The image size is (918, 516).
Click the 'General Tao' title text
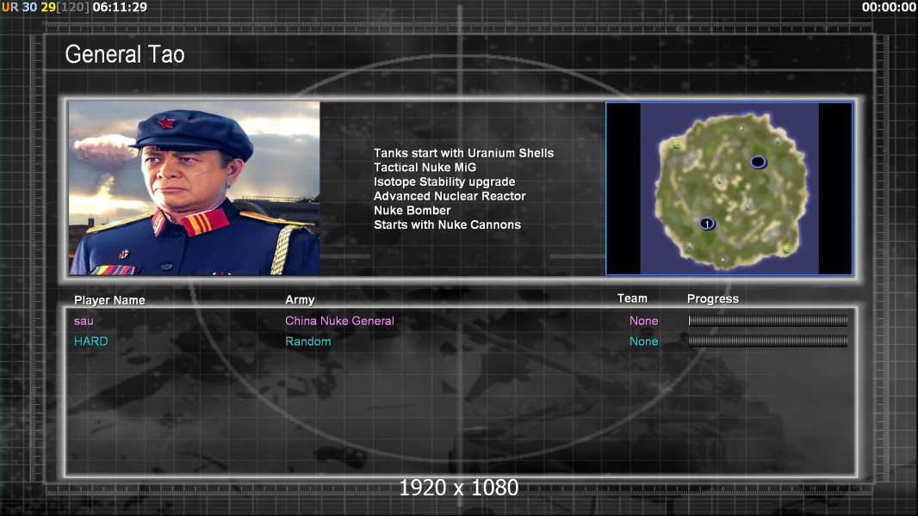click(125, 54)
